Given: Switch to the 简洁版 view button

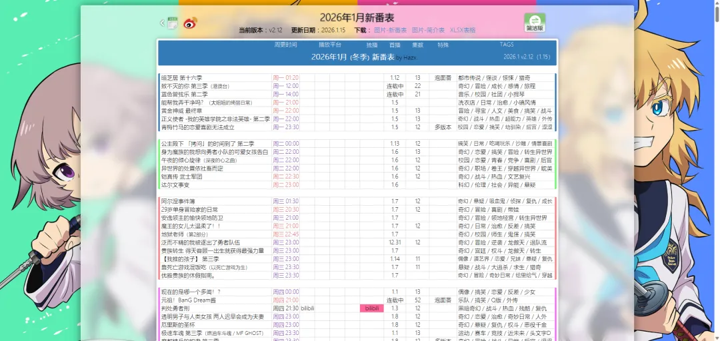Looking at the screenshot, I should click(535, 23).
